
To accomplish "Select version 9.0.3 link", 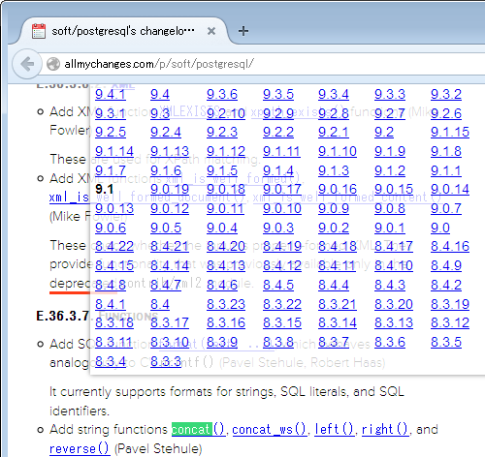I will pos(278,228).
